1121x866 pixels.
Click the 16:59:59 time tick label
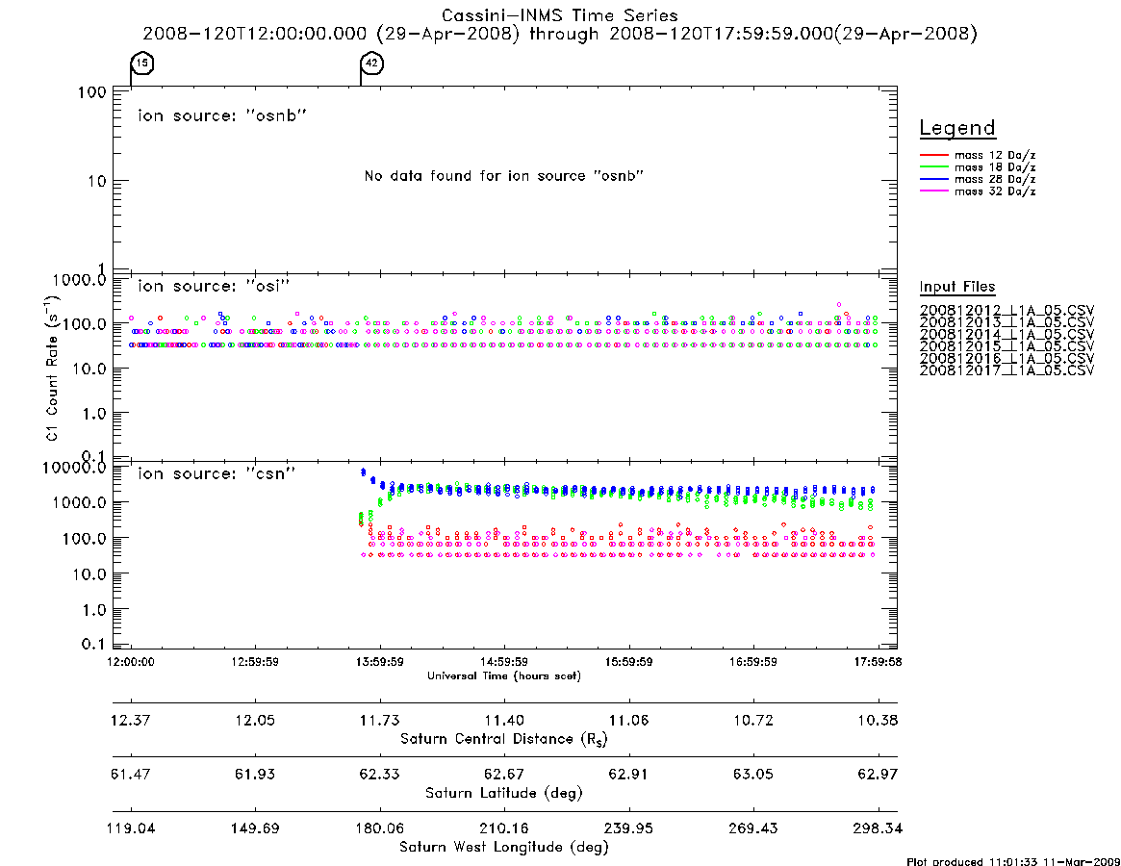(x=752, y=662)
